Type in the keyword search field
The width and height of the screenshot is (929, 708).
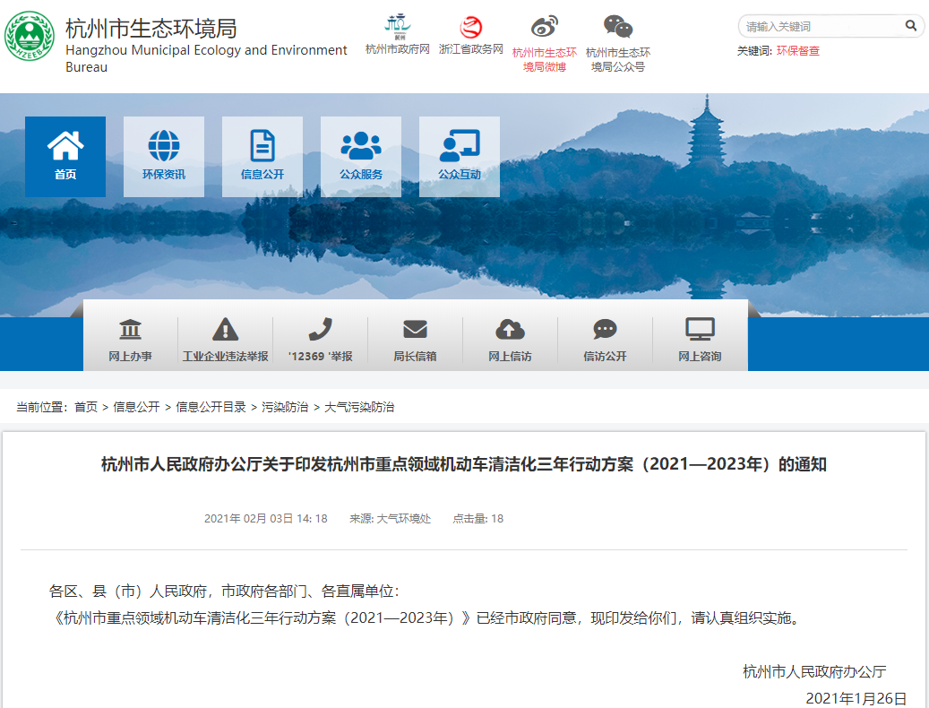tap(820, 26)
